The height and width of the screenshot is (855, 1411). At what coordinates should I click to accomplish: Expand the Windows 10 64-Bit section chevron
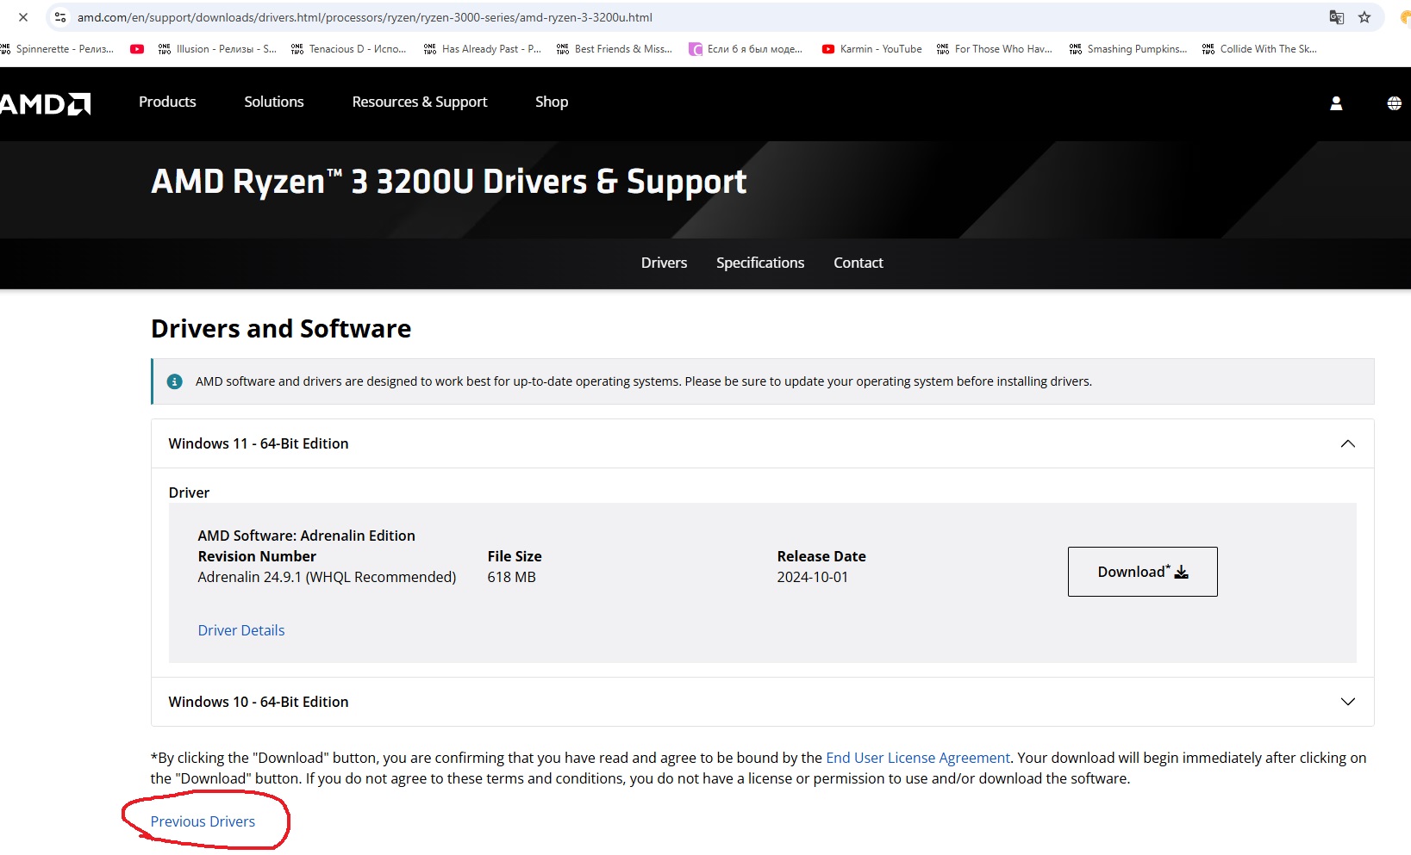[1348, 702]
